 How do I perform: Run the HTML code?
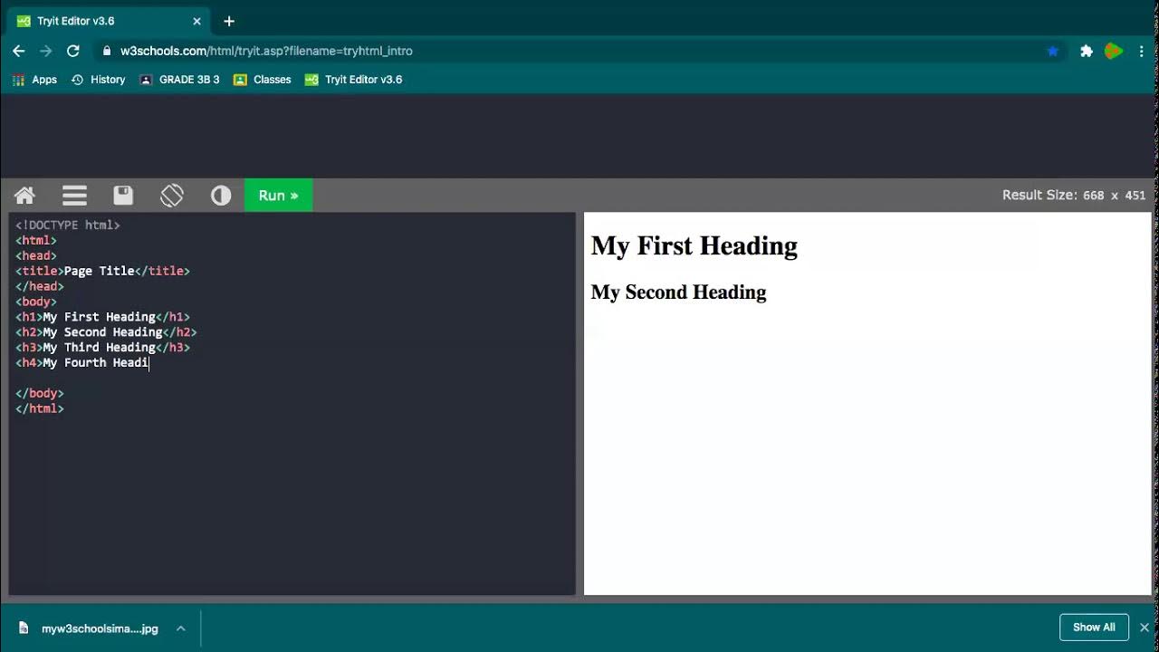click(278, 196)
